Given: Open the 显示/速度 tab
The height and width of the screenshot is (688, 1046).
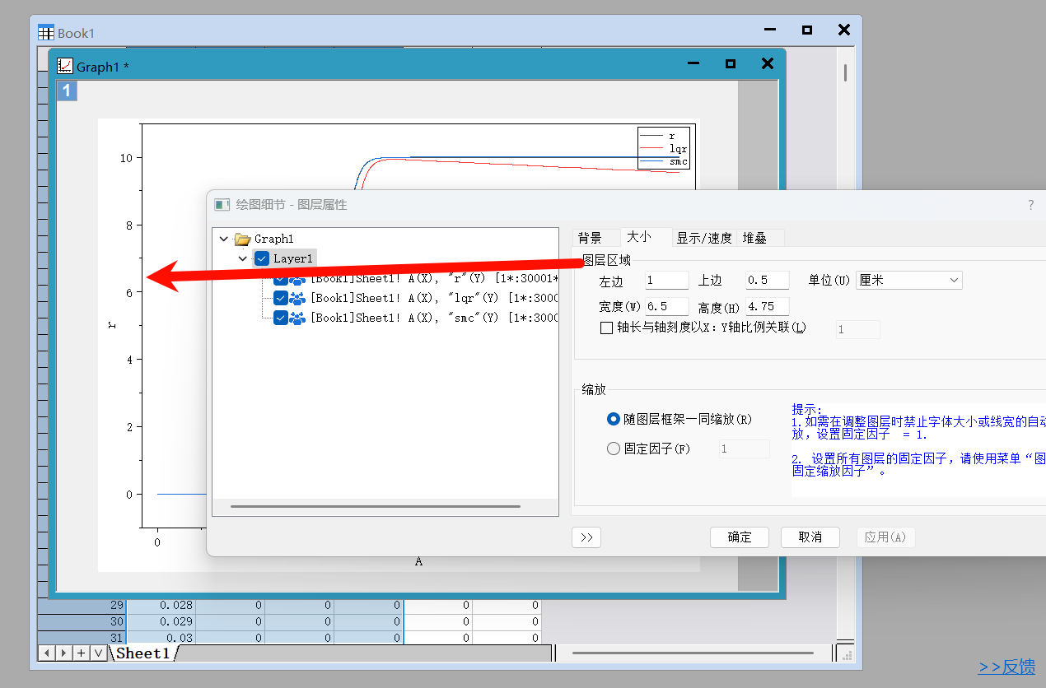Looking at the screenshot, I should [x=703, y=238].
